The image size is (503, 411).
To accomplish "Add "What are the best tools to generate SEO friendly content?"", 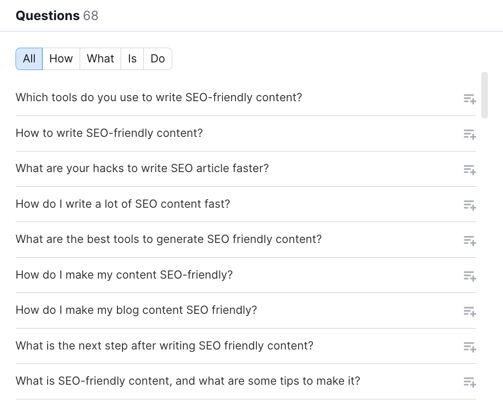I will pyautogui.click(x=469, y=241).
